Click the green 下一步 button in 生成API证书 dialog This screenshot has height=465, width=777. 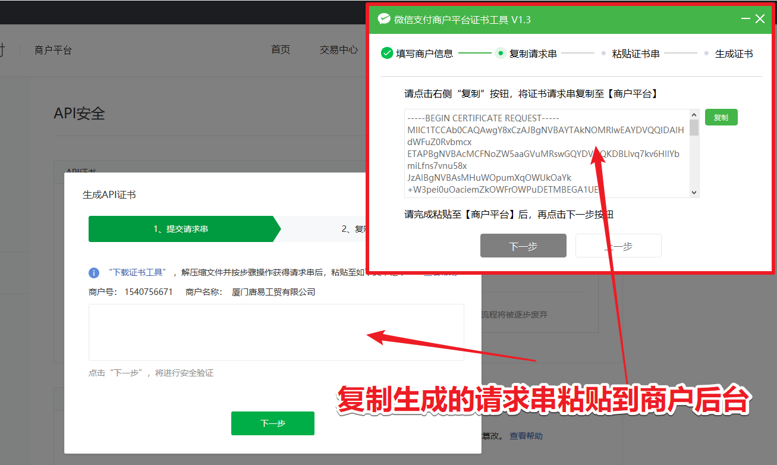[x=273, y=423]
